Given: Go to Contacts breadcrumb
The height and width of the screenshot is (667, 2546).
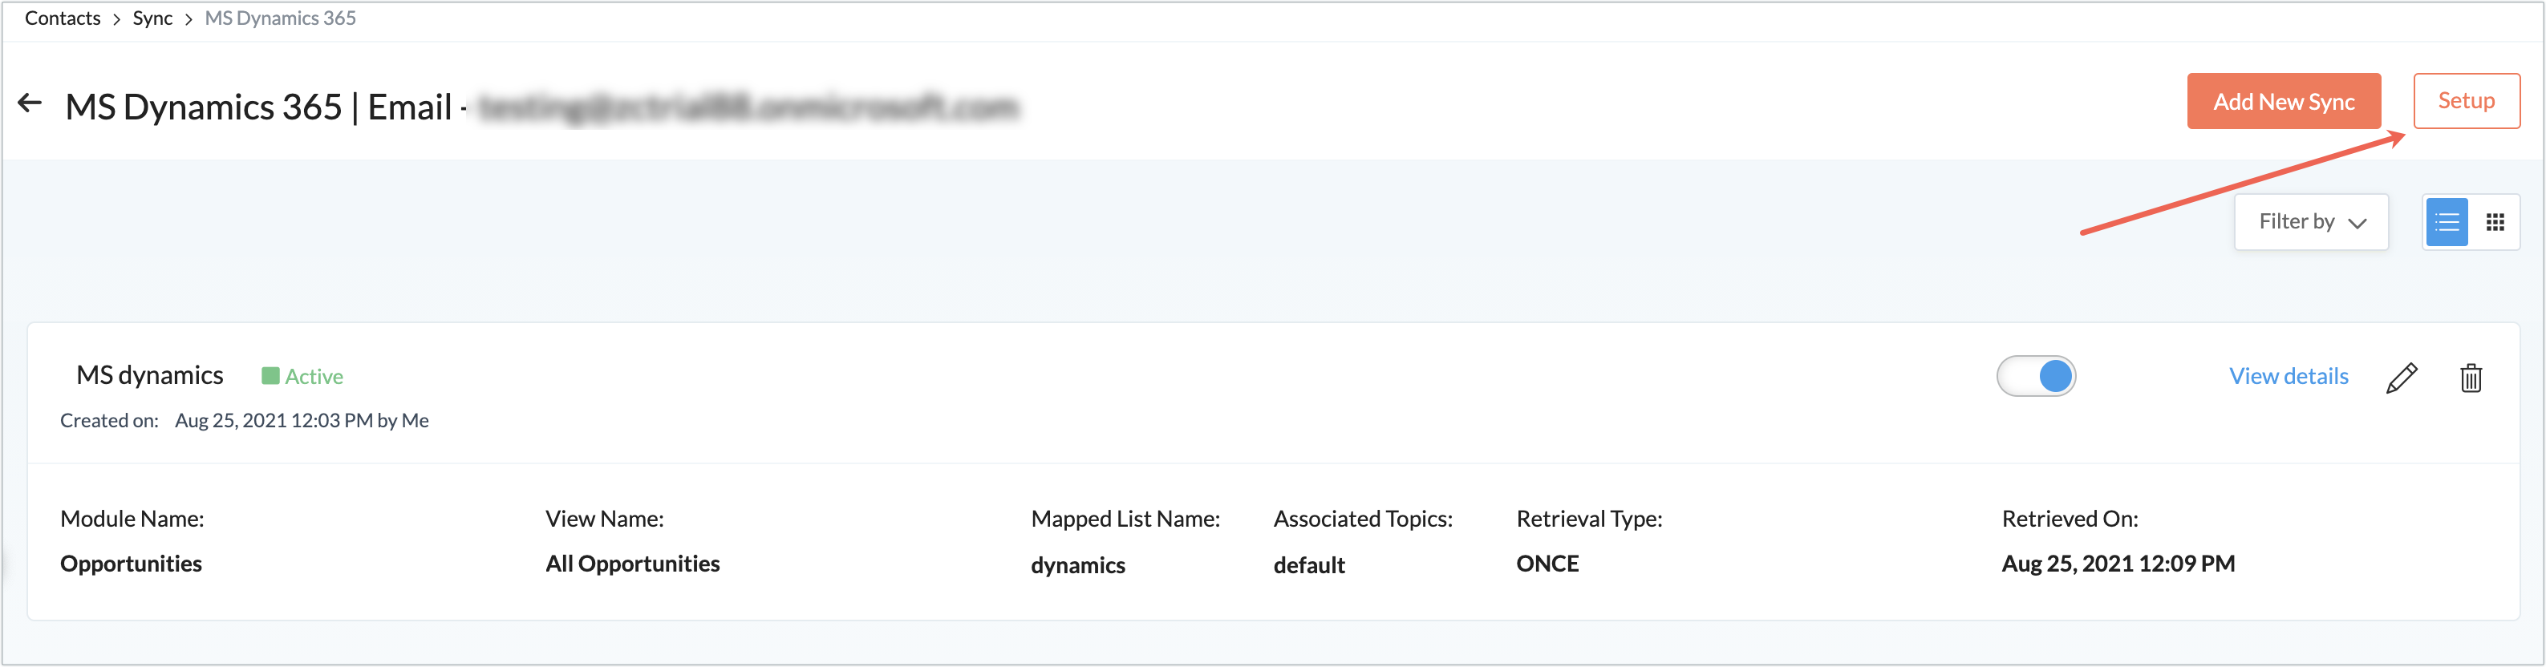Looking at the screenshot, I should [x=63, y=18].
